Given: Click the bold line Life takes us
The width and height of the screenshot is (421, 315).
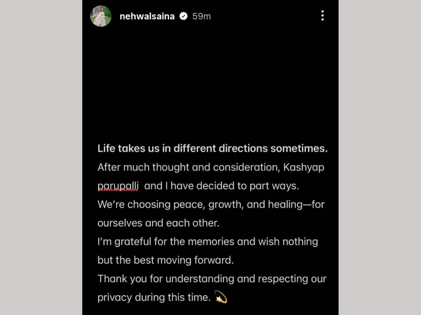Looking at the screenshot, I should click(213, 149).
